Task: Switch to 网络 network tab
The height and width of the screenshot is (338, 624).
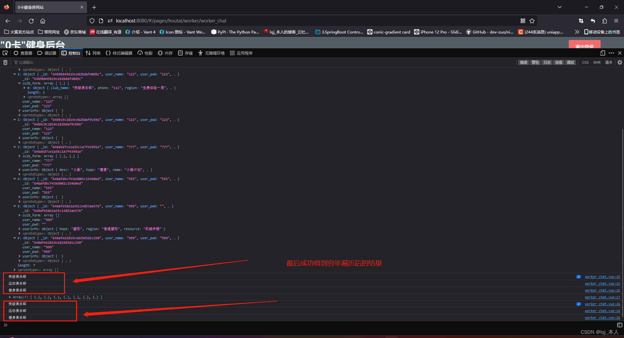Action: (93, 53)
